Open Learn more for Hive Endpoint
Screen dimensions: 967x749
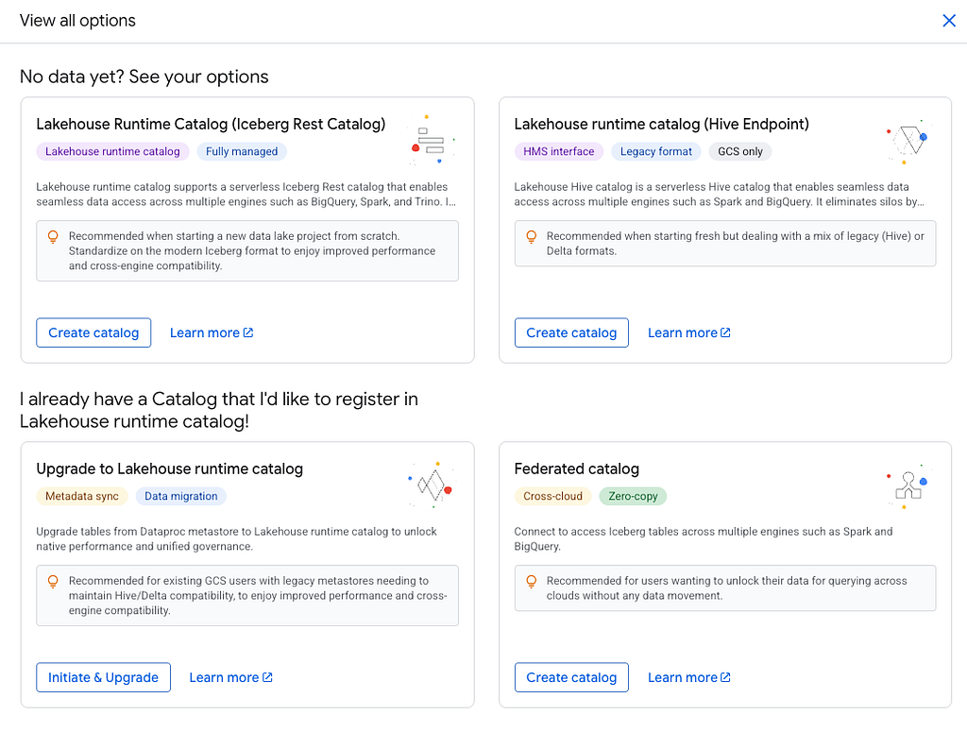pos(688,332)
